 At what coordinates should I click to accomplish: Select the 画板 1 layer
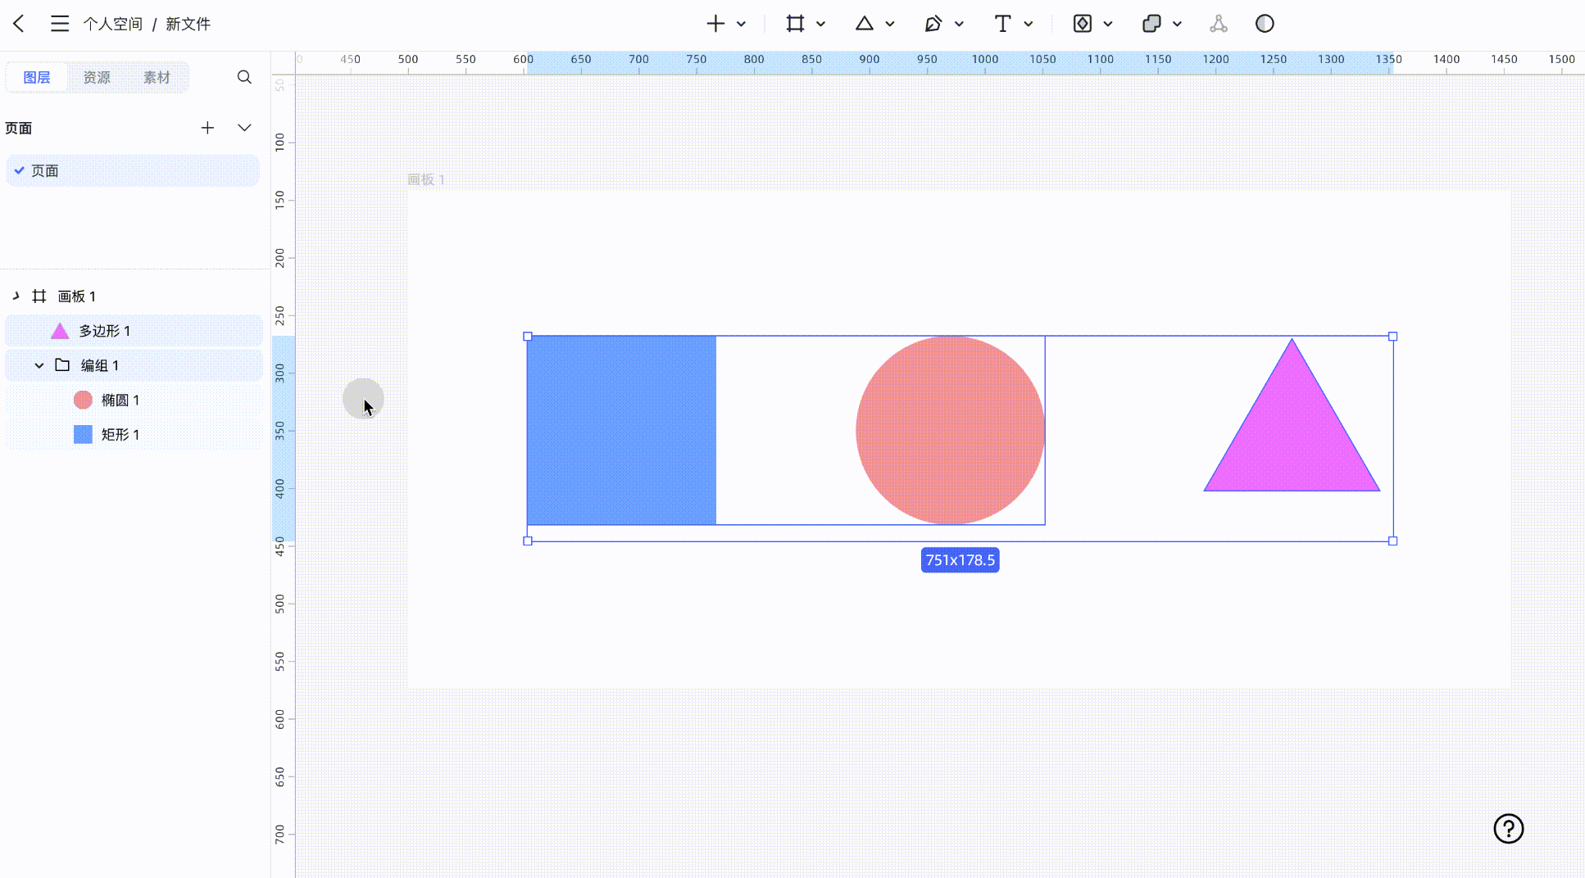click(x=133, y=296)
